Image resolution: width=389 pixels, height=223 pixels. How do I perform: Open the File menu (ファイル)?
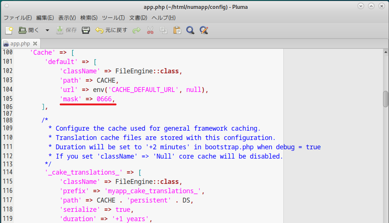18,17
